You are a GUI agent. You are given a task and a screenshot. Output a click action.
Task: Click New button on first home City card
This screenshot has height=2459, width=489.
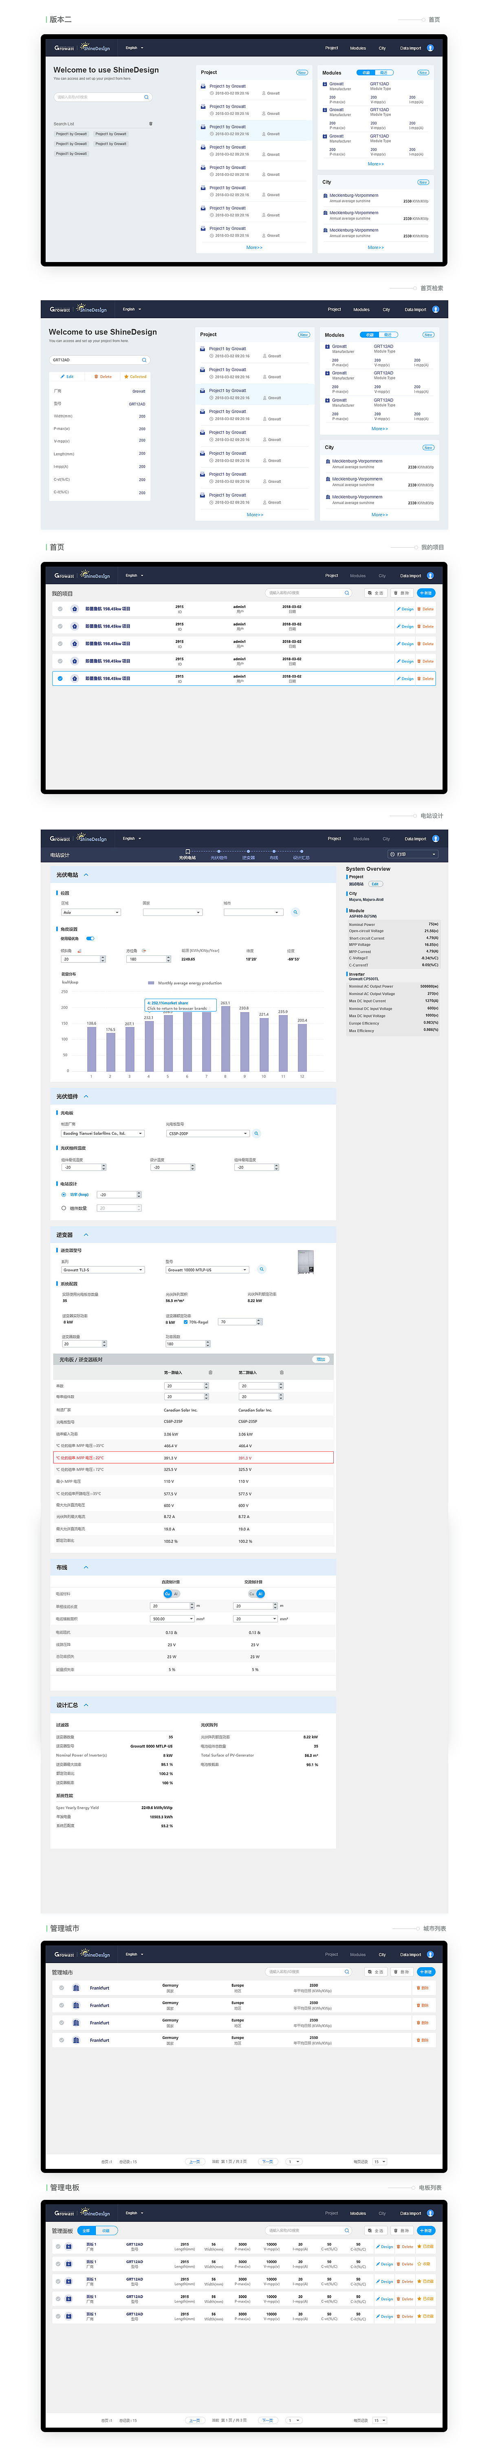pyautogui.click(x=423, y=181)
